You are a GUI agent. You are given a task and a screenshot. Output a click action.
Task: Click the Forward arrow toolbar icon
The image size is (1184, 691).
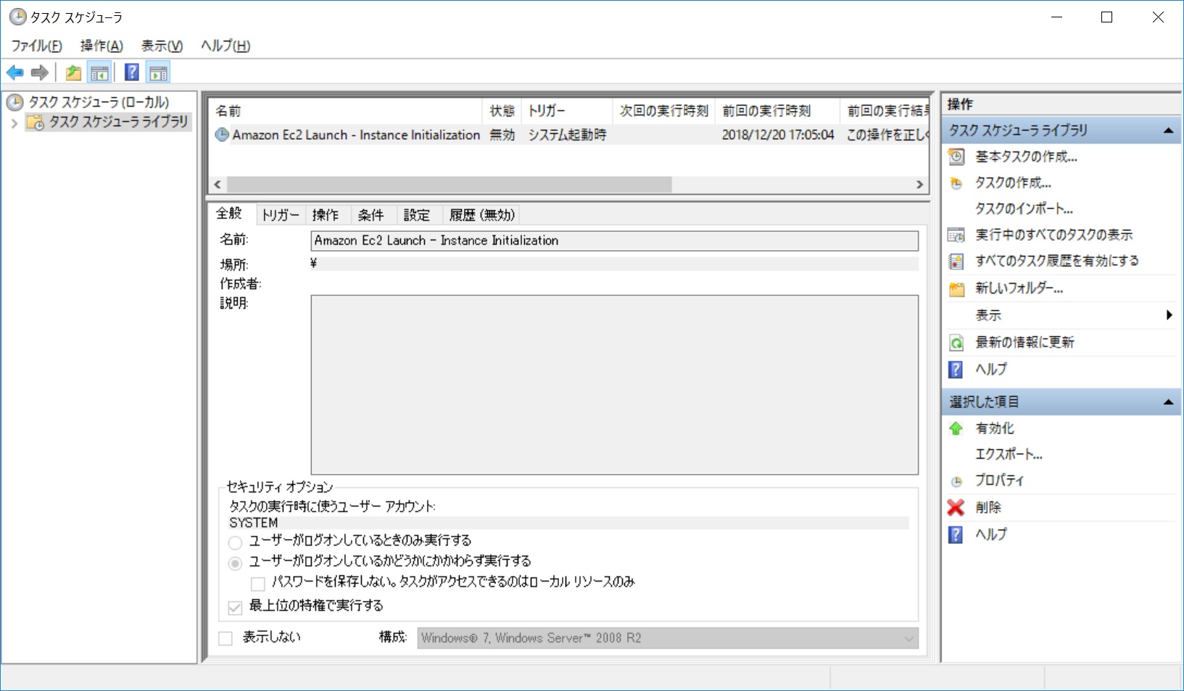pyautogui.click(x=40, y=72)
